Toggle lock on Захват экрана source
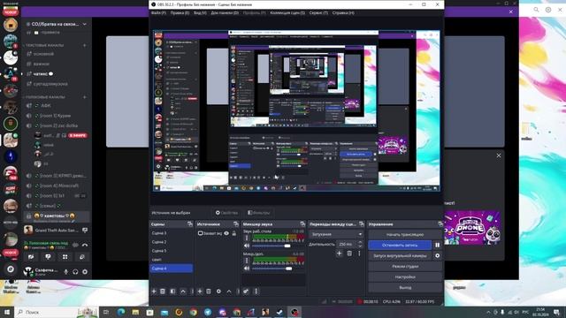Screen dimensions: 566x318 click(233, 233)
